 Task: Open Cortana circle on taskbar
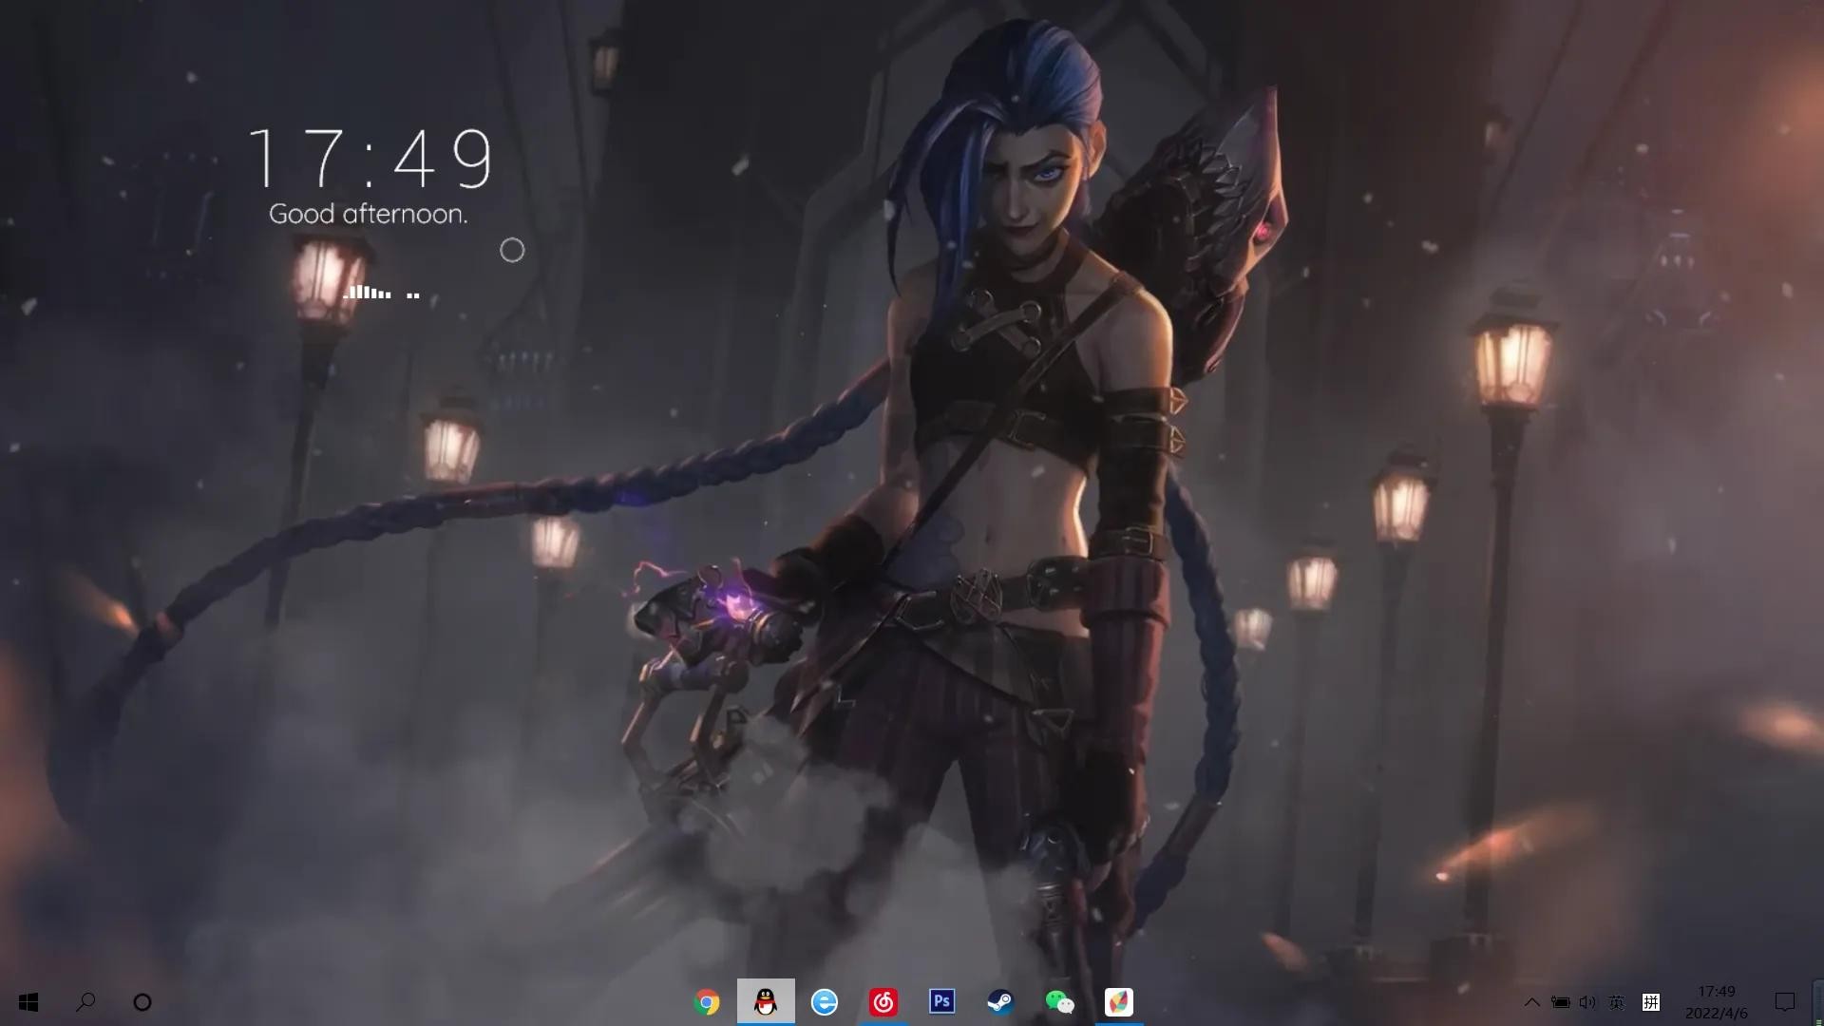coord(142,1002)
